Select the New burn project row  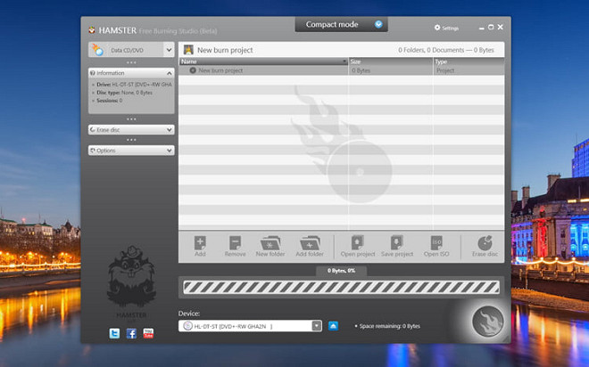click(342, 70)
